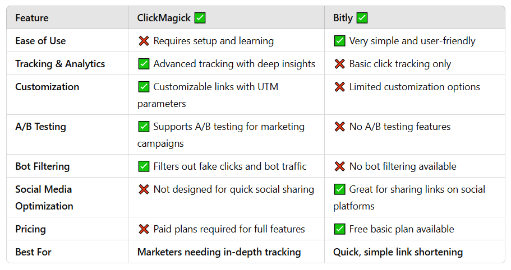Click green check before Supports A/B testing
This screenshot has width=511, height=270.
tap(144, 127)
